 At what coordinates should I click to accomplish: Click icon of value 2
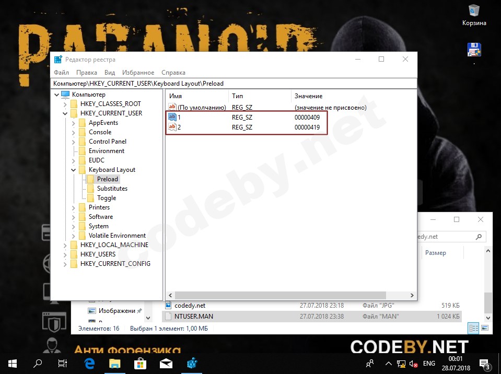172,127
